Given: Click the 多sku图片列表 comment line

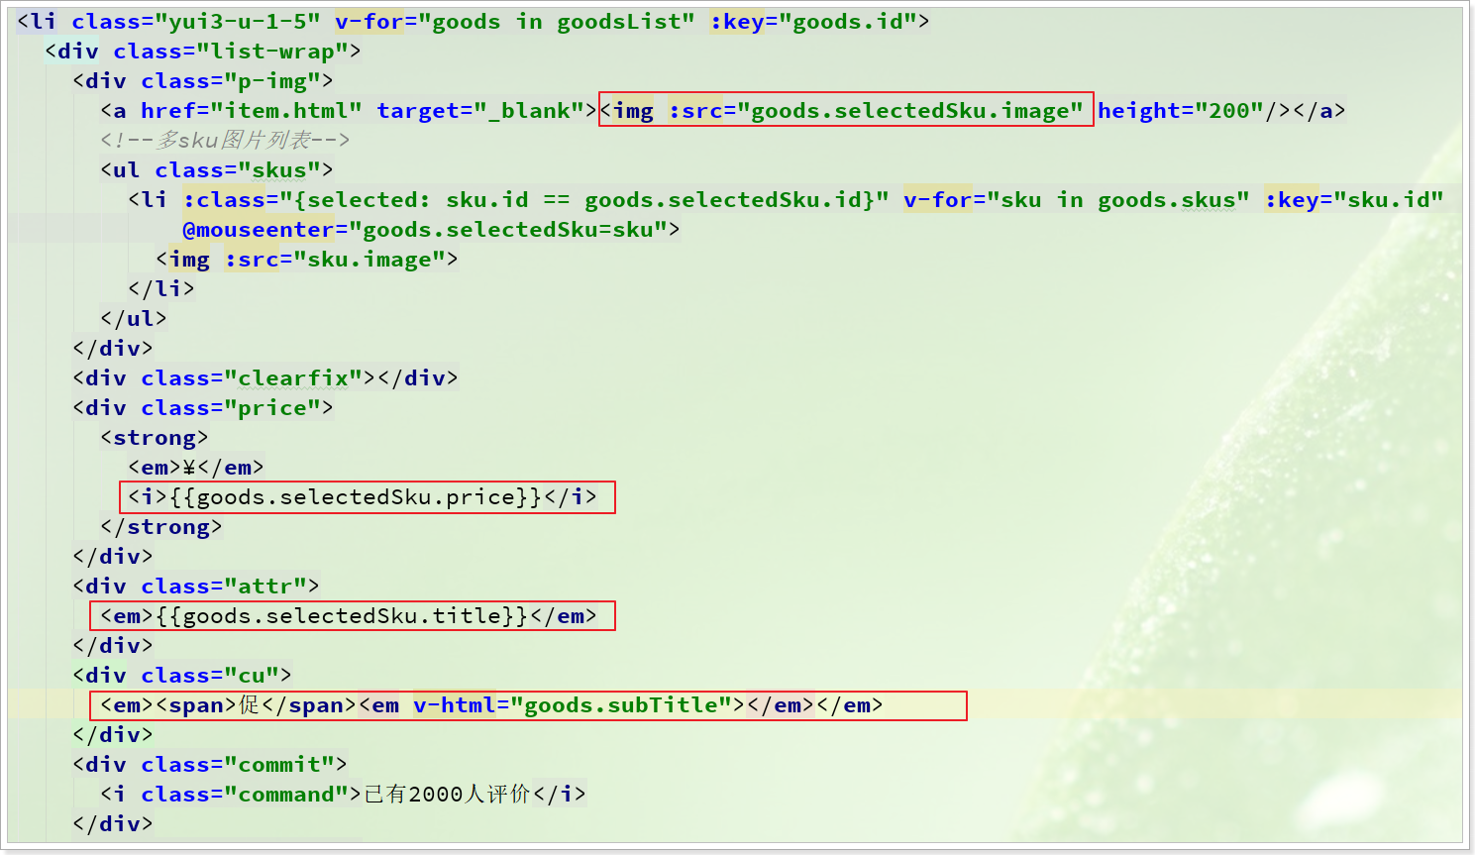Looking at the screenshot, I should point(225,141).
